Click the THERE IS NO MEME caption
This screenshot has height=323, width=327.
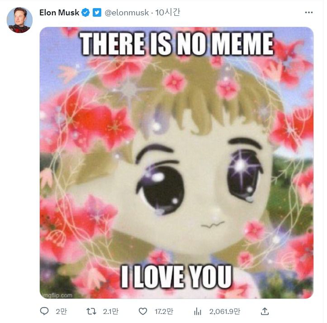(176, 44)
